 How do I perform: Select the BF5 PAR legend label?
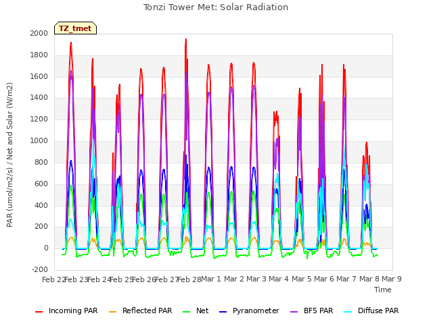click(x=319, y=310)
